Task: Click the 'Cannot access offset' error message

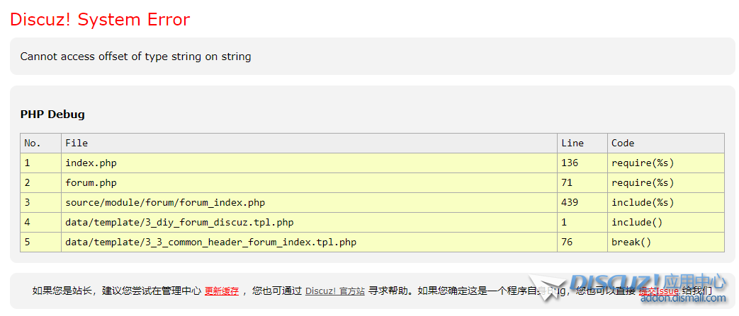Action: [x=135, y=57]
